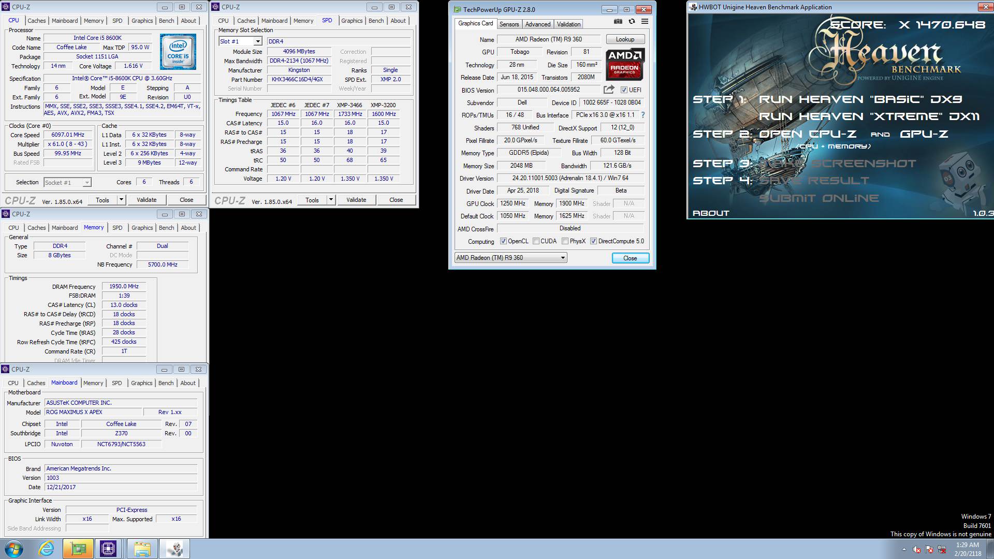The image size is (994, 559).
Task: Click Validate in the CPU-Z SPD window
Action: 356,200
